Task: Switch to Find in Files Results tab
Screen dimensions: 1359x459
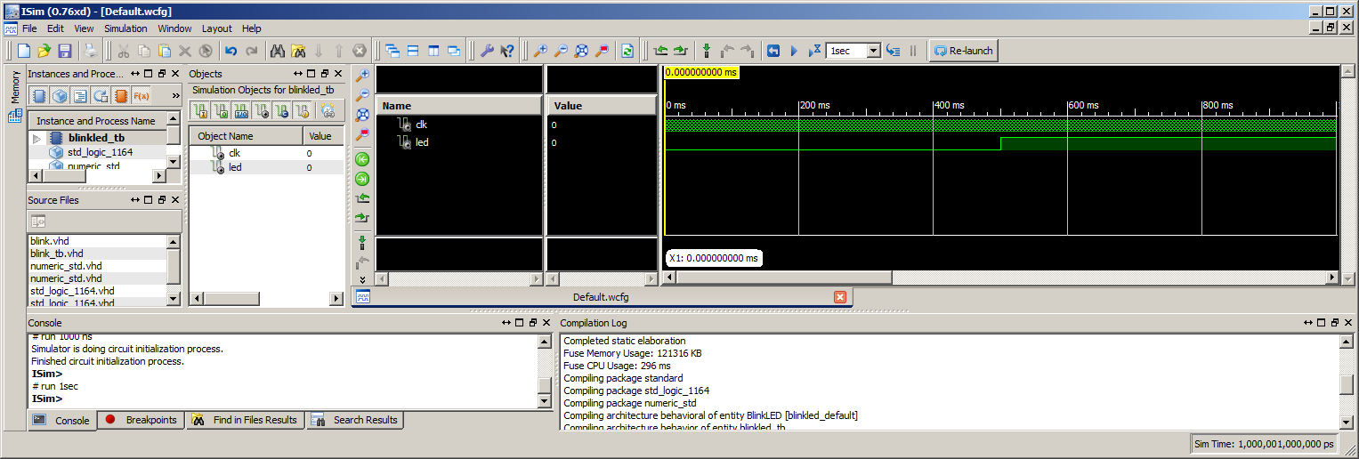Action: click(246, 420)
